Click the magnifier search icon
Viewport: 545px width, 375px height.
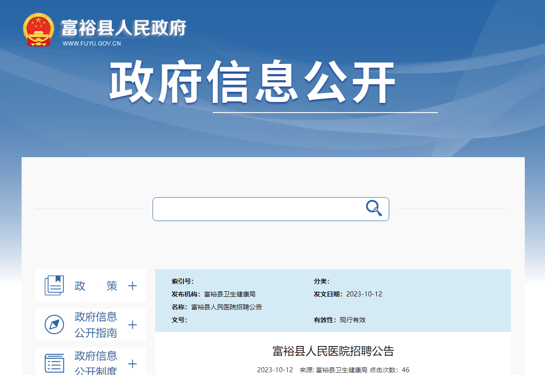click(x=374, y=208)
